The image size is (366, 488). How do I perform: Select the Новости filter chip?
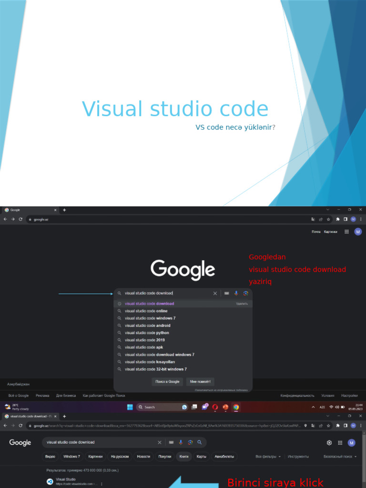point(143,457)
